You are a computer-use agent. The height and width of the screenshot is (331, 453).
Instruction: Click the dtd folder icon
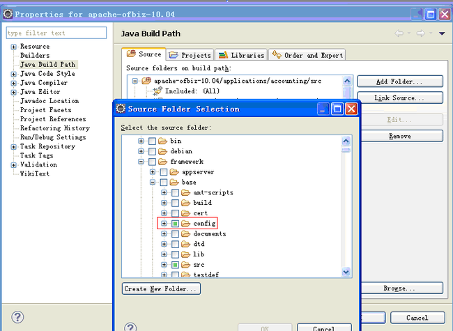[x=186, y=244]
